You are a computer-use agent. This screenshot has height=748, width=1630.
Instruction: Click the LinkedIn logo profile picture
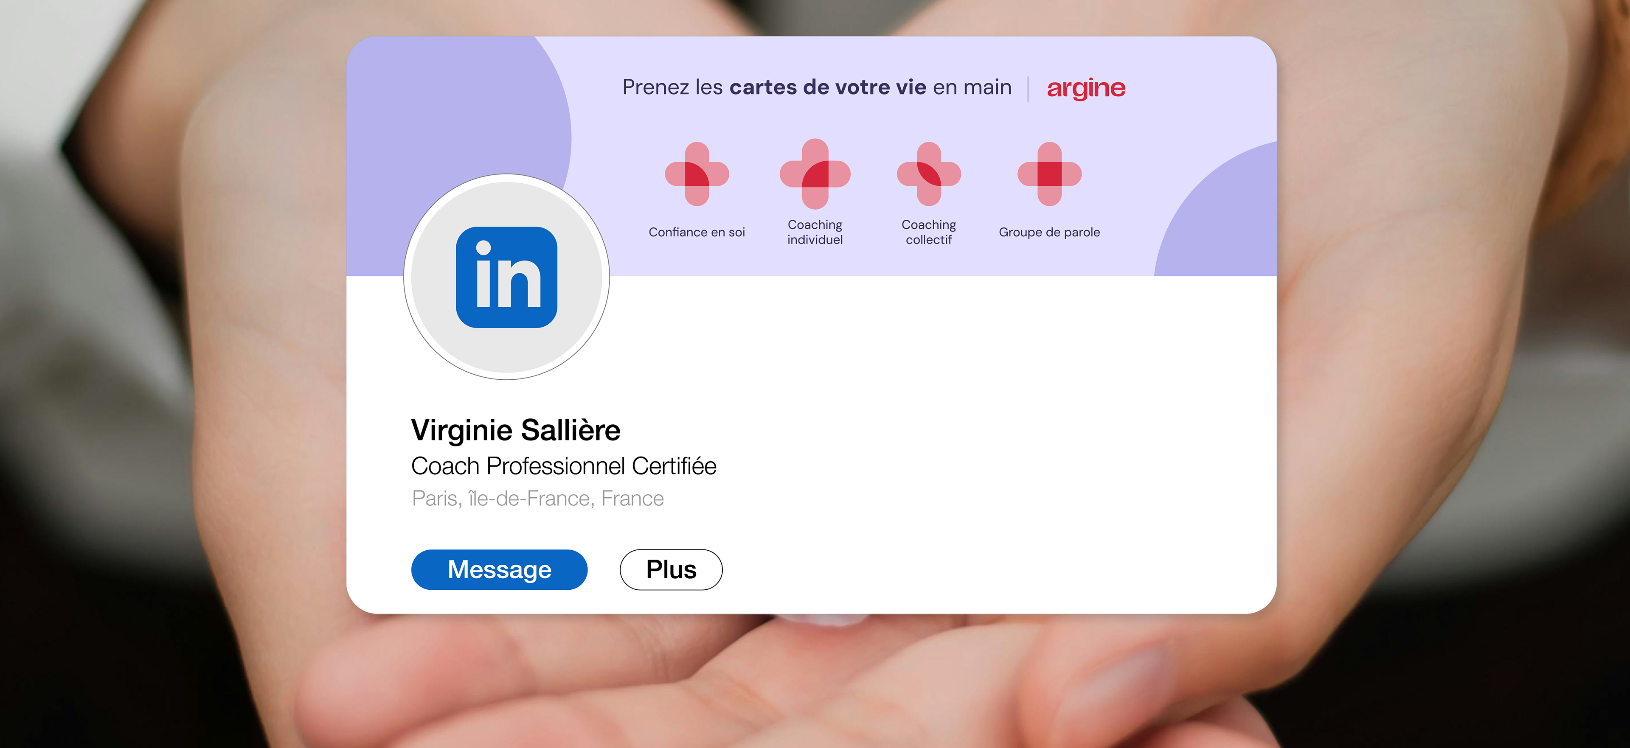click(x=506, y=277)
